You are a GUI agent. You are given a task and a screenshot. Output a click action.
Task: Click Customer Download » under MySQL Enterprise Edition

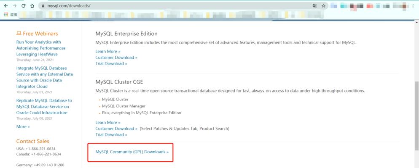116,58
